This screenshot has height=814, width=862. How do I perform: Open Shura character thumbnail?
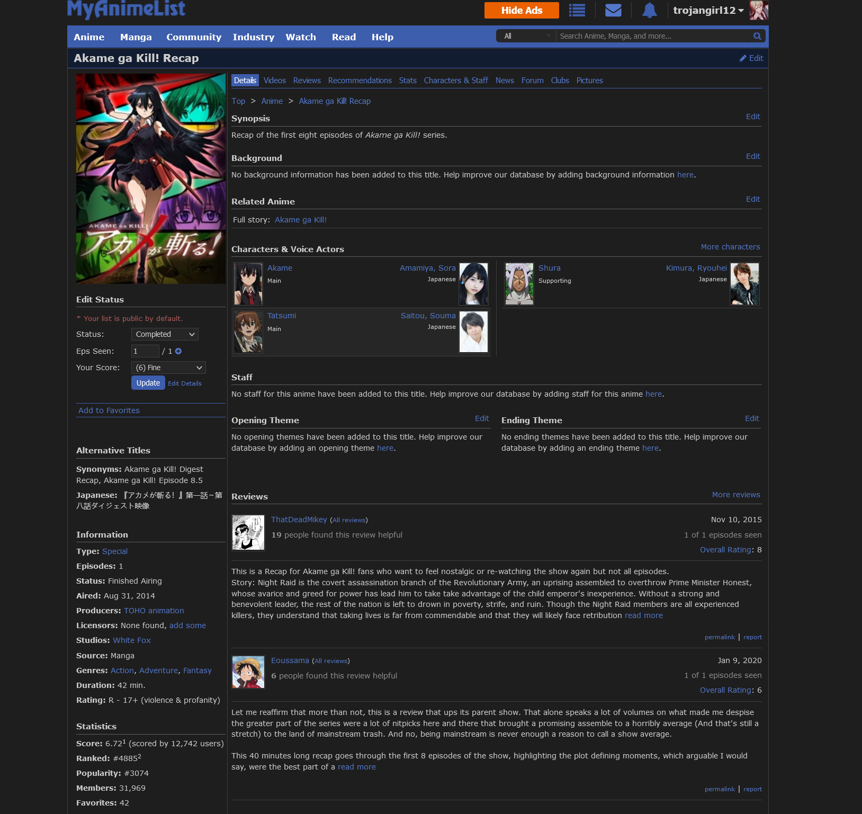519,284
